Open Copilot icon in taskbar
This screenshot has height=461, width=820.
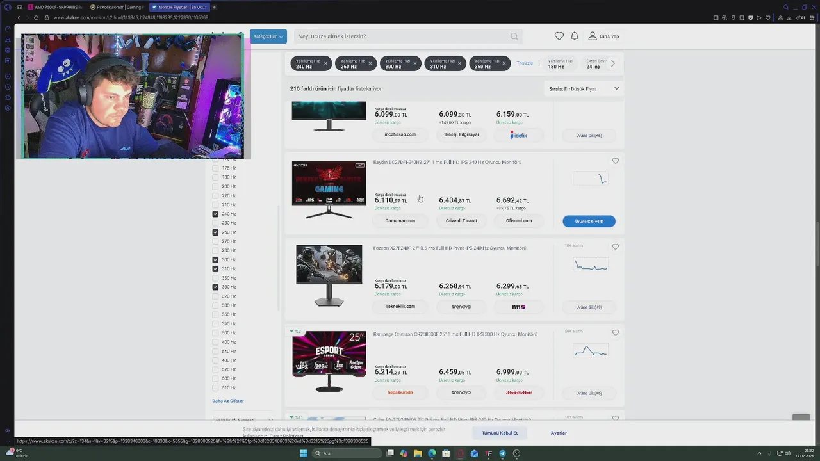click(404, 453)
